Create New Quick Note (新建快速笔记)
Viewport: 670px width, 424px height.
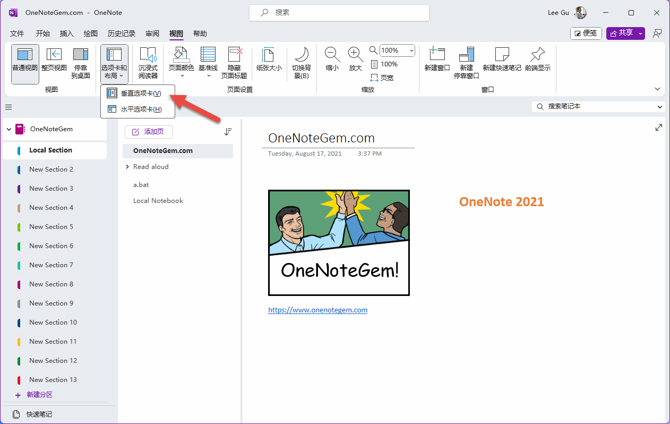[502, 59]
